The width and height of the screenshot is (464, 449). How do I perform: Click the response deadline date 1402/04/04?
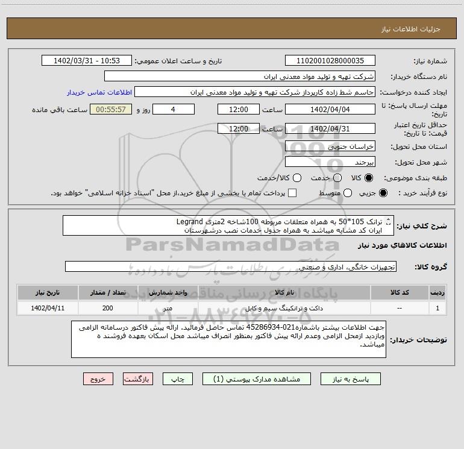pyautogui.click(x=330, y=109)
